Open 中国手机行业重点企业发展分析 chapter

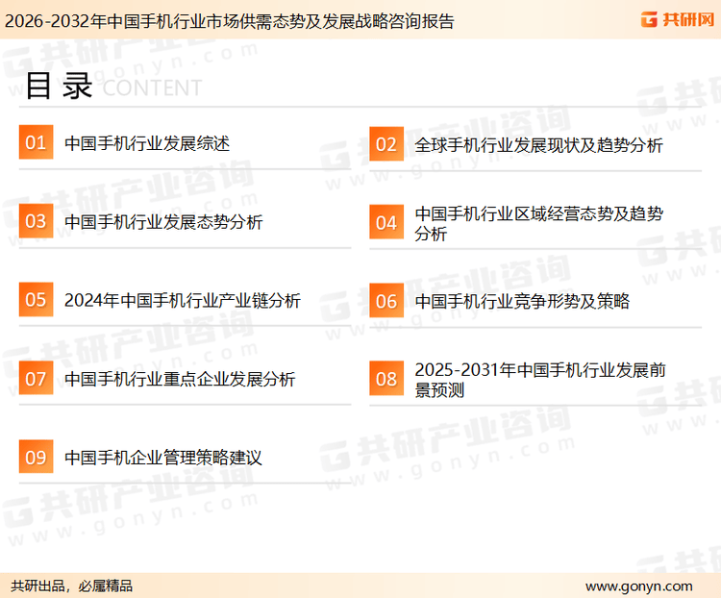pos(180,379)
